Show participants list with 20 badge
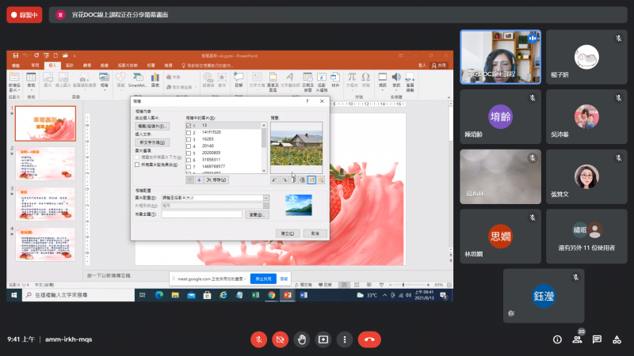Image resolution: width=634 pixels, height=356 pixels. (578, 339)
